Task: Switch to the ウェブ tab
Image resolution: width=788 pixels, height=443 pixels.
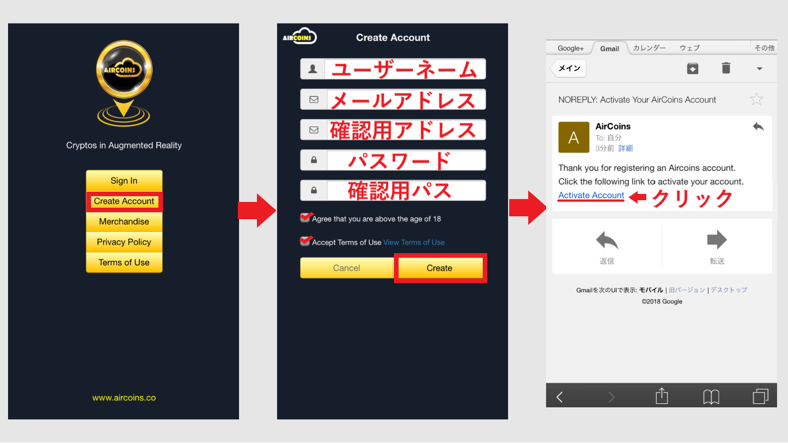Action: click(690, 48)
